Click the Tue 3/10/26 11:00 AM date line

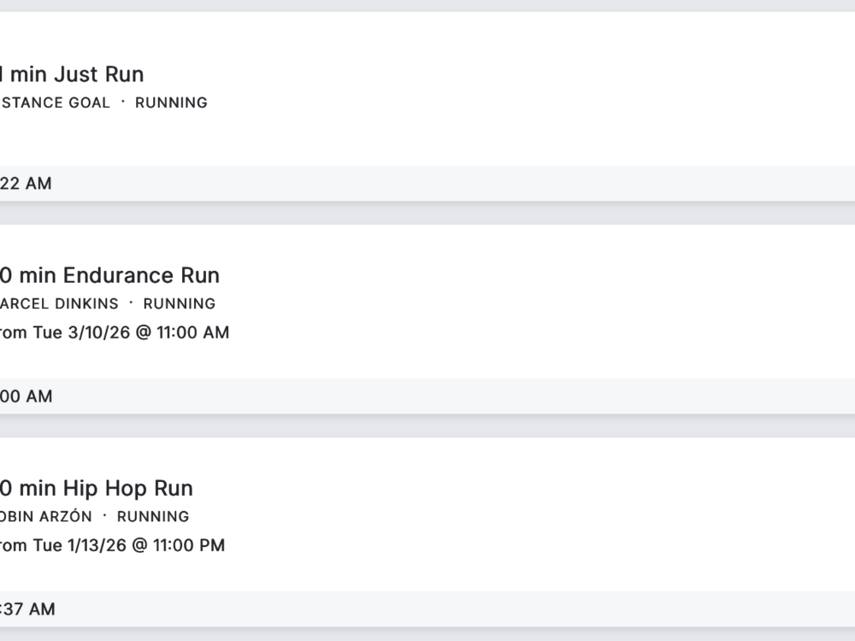click(115, 332)
